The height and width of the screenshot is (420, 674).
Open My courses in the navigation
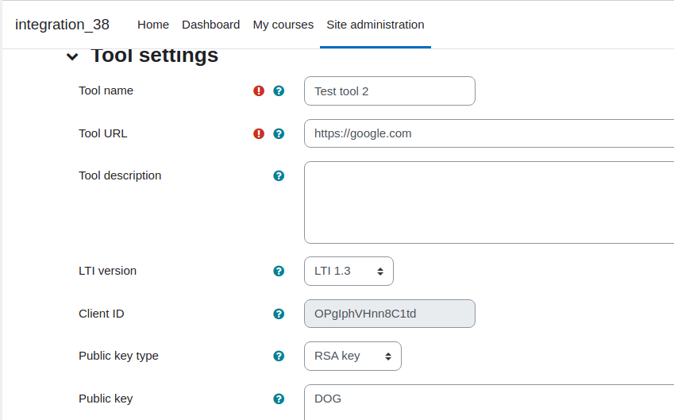pyautogui.click(x=283, y=25)
